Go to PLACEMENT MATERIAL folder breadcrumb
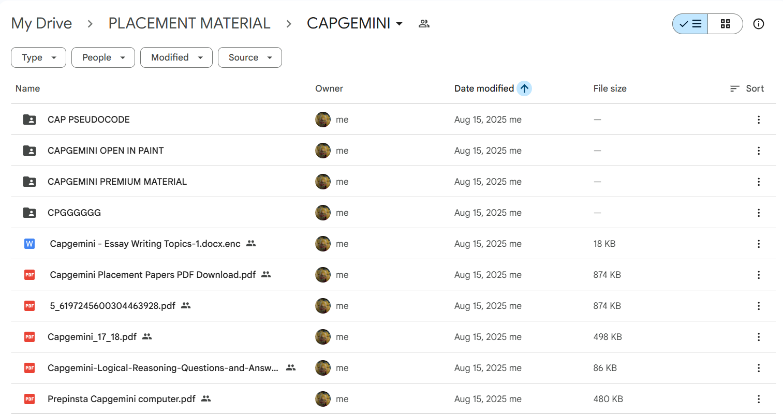 click(189, 23)
